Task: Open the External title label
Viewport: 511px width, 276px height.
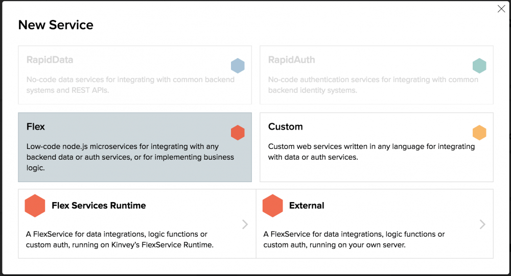Action: [307, 206]
